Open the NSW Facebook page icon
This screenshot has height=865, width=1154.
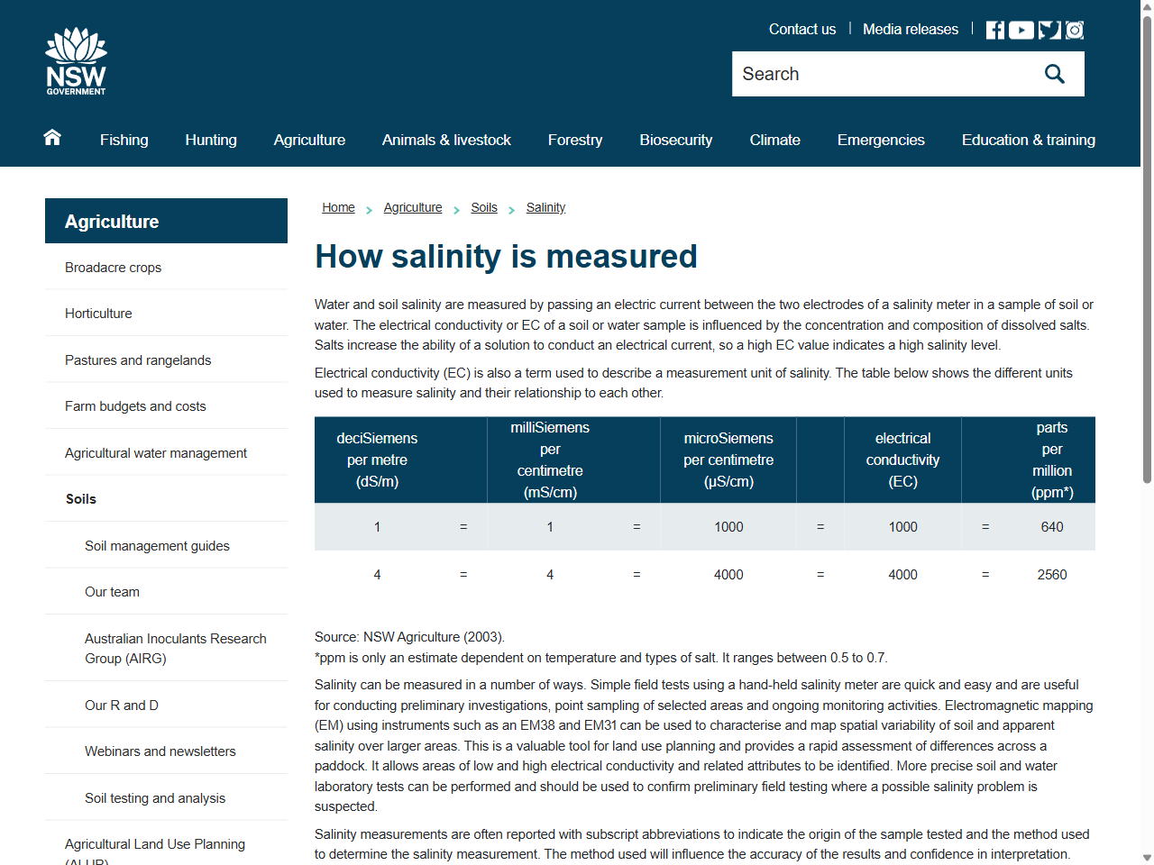[x=994, y=29]
